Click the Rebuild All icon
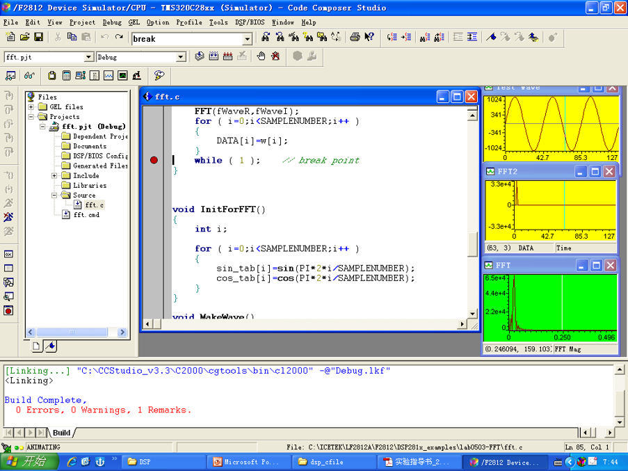This screenshot has width=628, height=471. (x=227, y=56)
